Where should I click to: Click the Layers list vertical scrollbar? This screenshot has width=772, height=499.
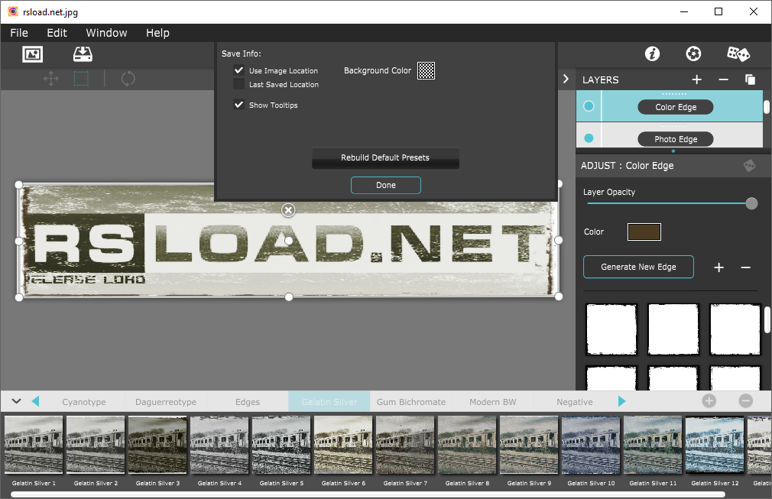pyautogui.click(x=766, y=107)
